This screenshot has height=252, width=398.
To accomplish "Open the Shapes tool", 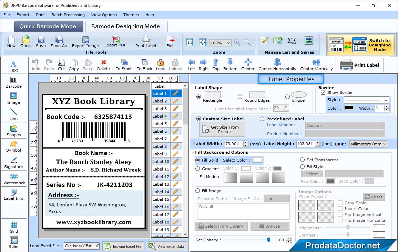I will (14, 131).
